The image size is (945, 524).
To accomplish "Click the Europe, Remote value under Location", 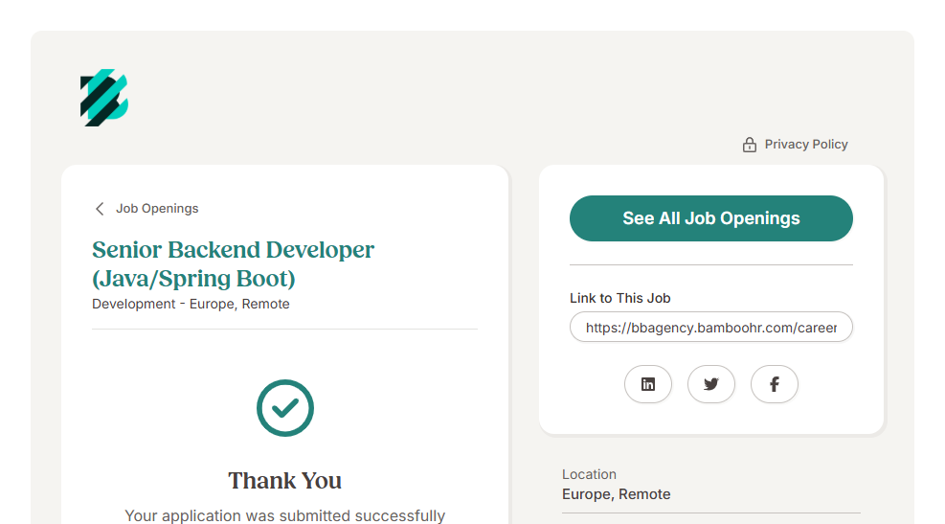I will click(x=616, y=494).
